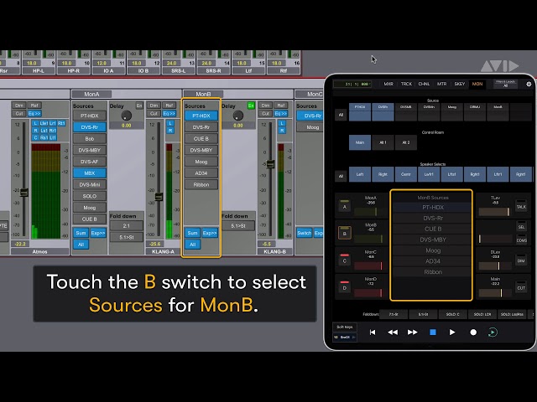
Task: Open settings gear on tablet panel
Action: (x=529, y=84)
